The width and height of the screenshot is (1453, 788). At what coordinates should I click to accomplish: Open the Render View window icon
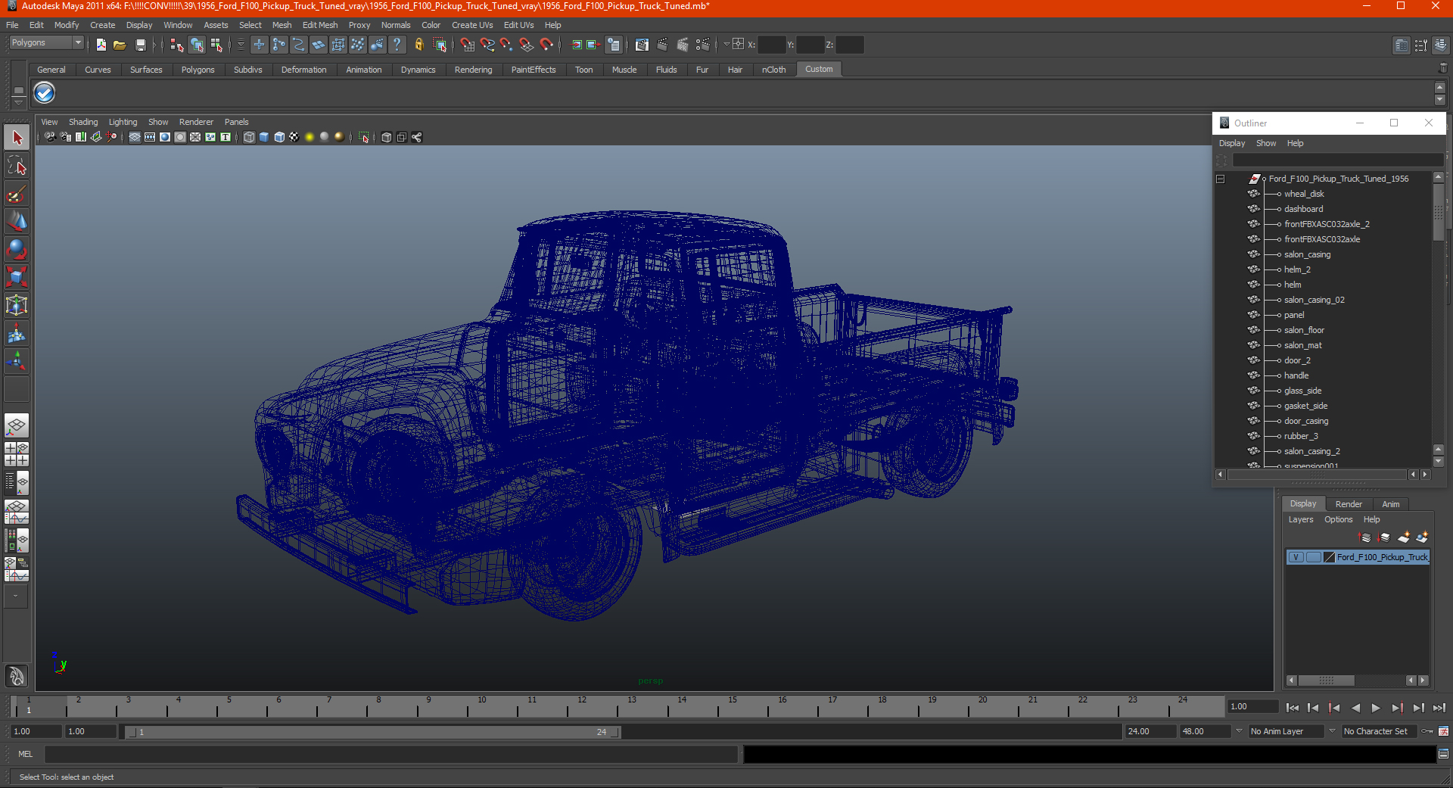(x=642, y=45)
